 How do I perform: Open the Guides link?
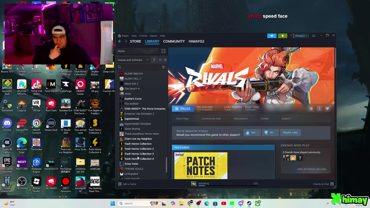point(264,118)
